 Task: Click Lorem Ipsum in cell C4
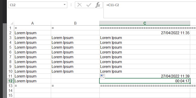[x=111, y=43]
